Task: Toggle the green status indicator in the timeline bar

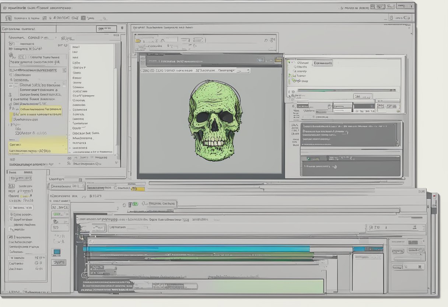Action: [135, 204]
